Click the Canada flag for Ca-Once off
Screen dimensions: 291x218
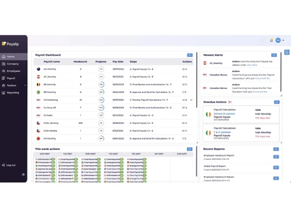pyautogui.click(x=38, y=108)
